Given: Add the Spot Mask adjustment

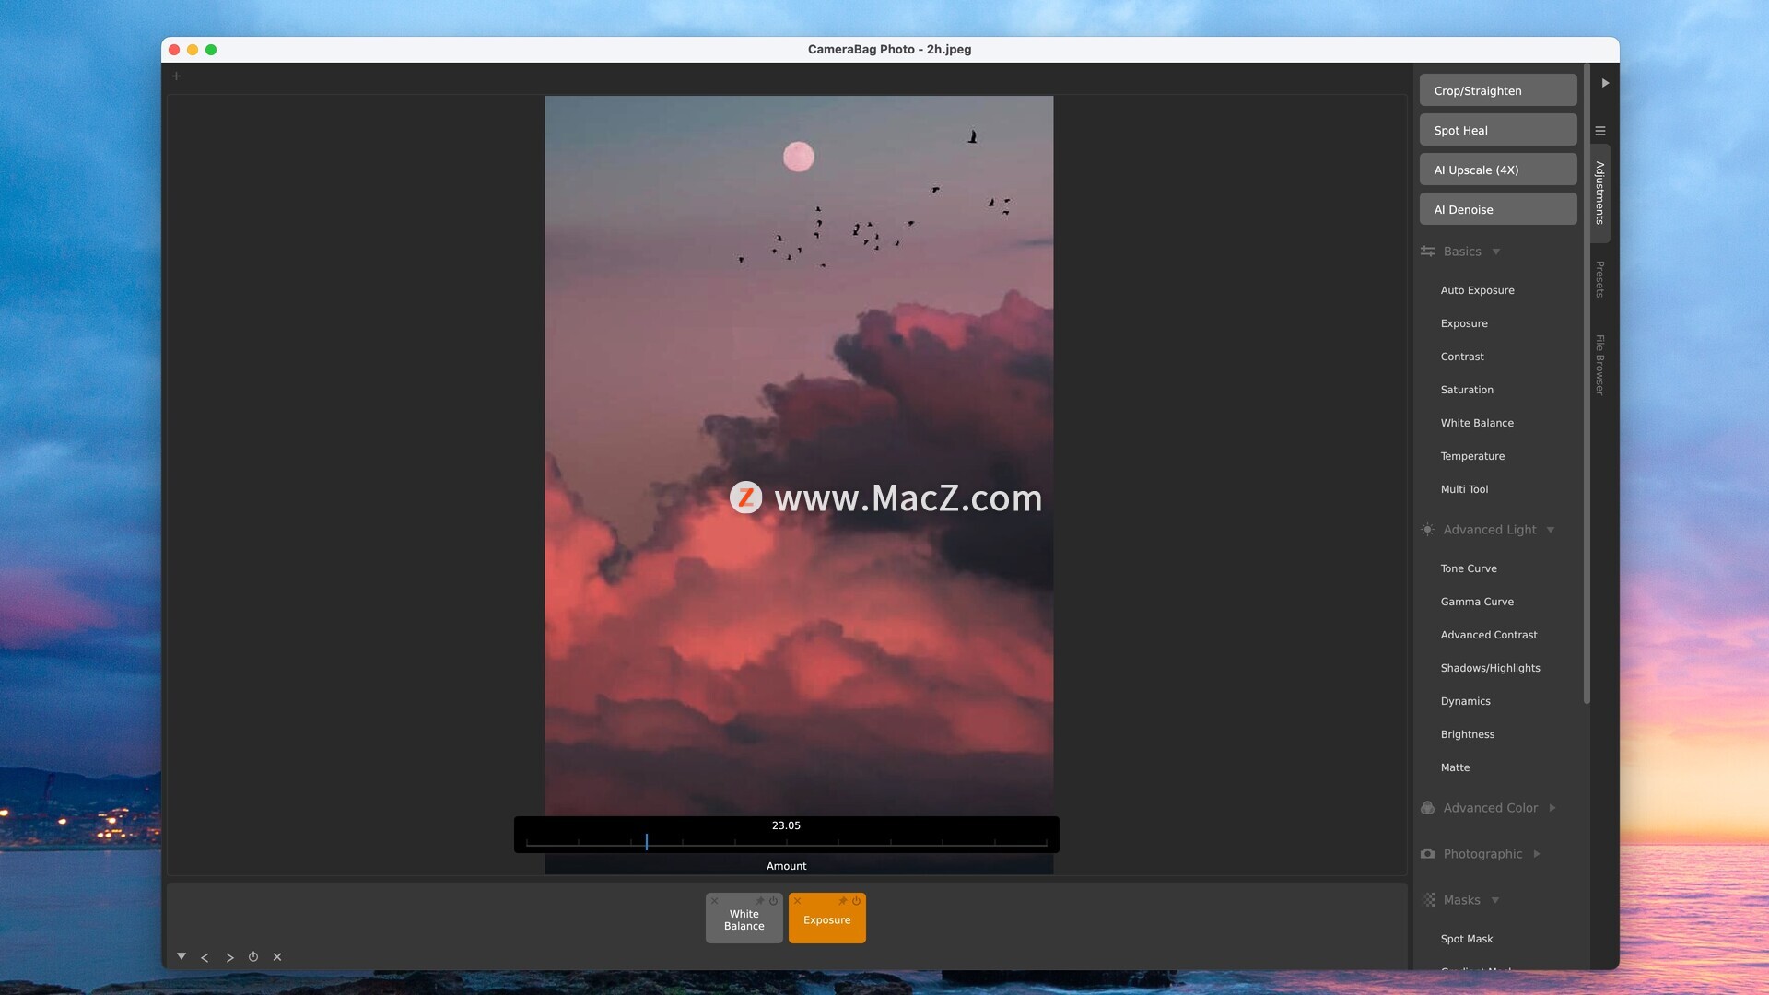Looking at the screenshot, I should 1467,939.
